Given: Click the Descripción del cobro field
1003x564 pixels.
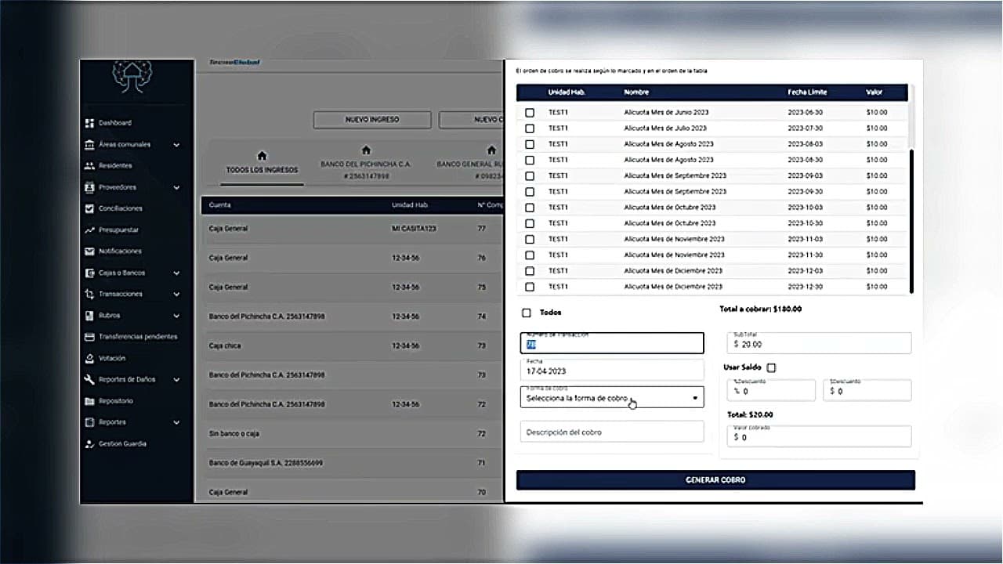Looking at the screenshot, I should 612,432.
